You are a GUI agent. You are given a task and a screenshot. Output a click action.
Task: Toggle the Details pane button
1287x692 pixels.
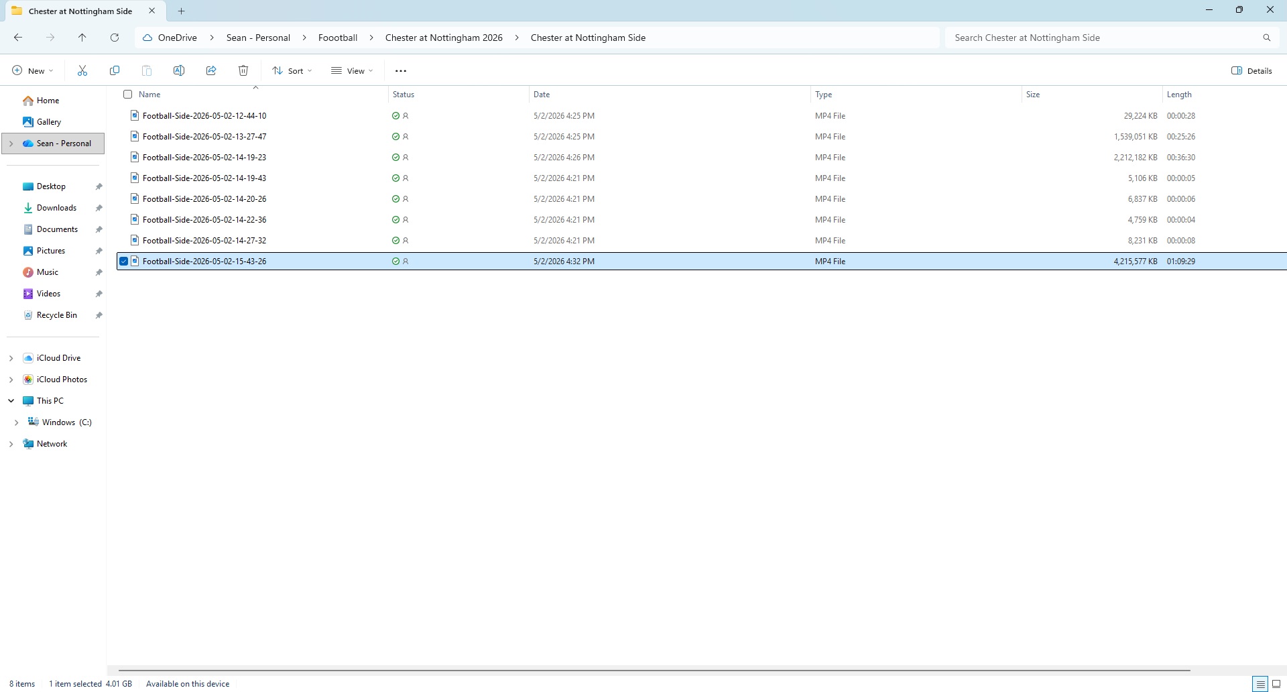[1251, 70]
